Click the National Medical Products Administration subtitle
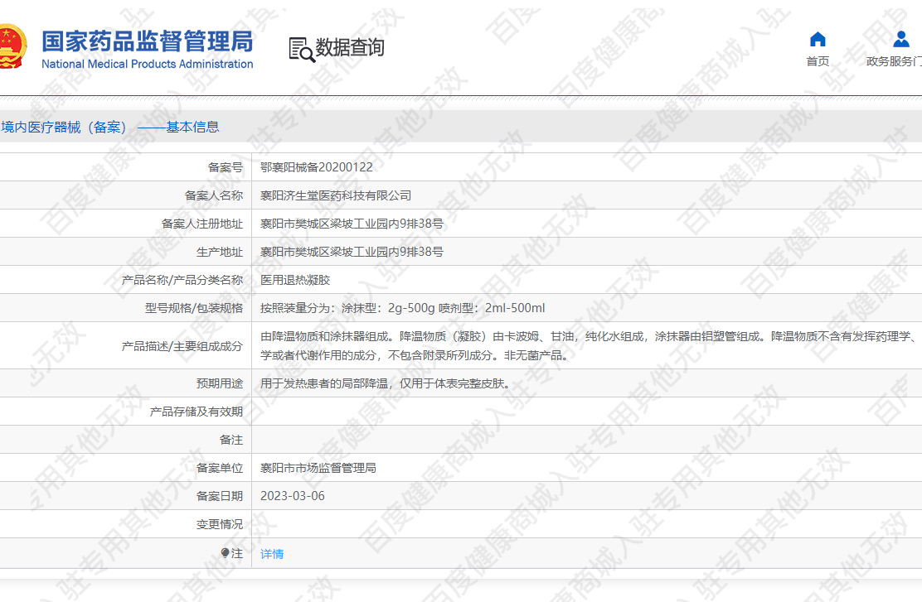Image resolution: width=922 pixels, height=602 pixels. coord(147,64)
